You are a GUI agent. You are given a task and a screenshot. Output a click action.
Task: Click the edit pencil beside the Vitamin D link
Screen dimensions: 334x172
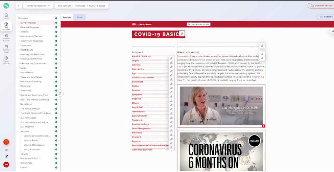[x=171, y=139]
